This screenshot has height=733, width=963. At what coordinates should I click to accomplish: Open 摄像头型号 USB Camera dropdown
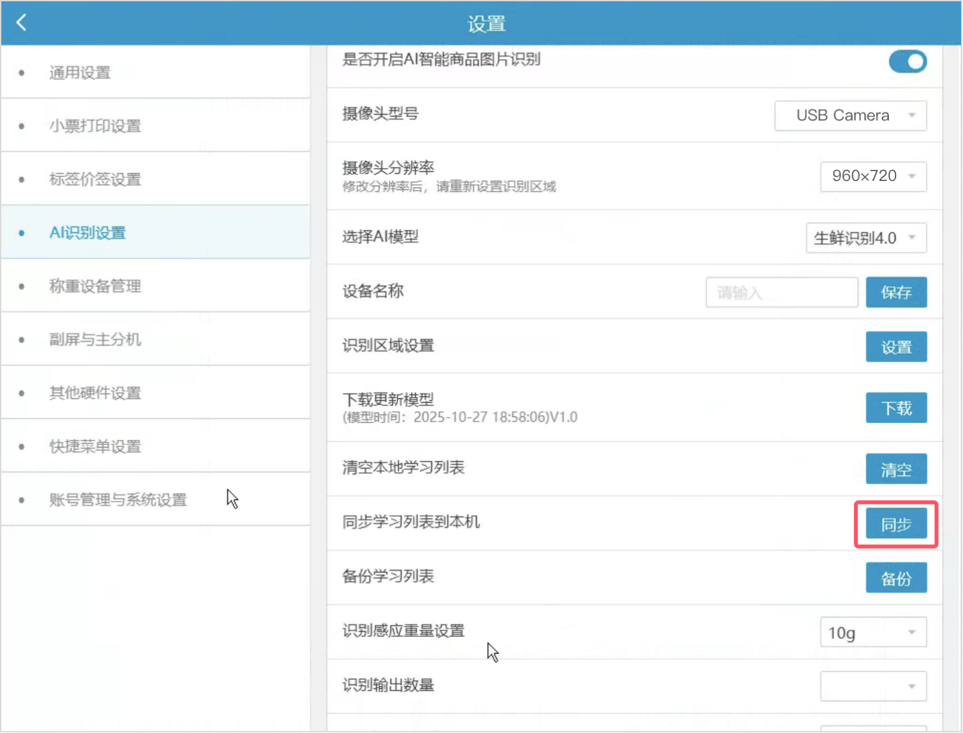[x=850, y=115]
